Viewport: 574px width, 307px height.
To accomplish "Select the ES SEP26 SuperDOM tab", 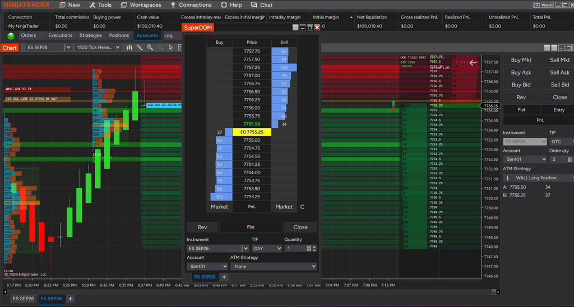I will click(x=205, y=277).
